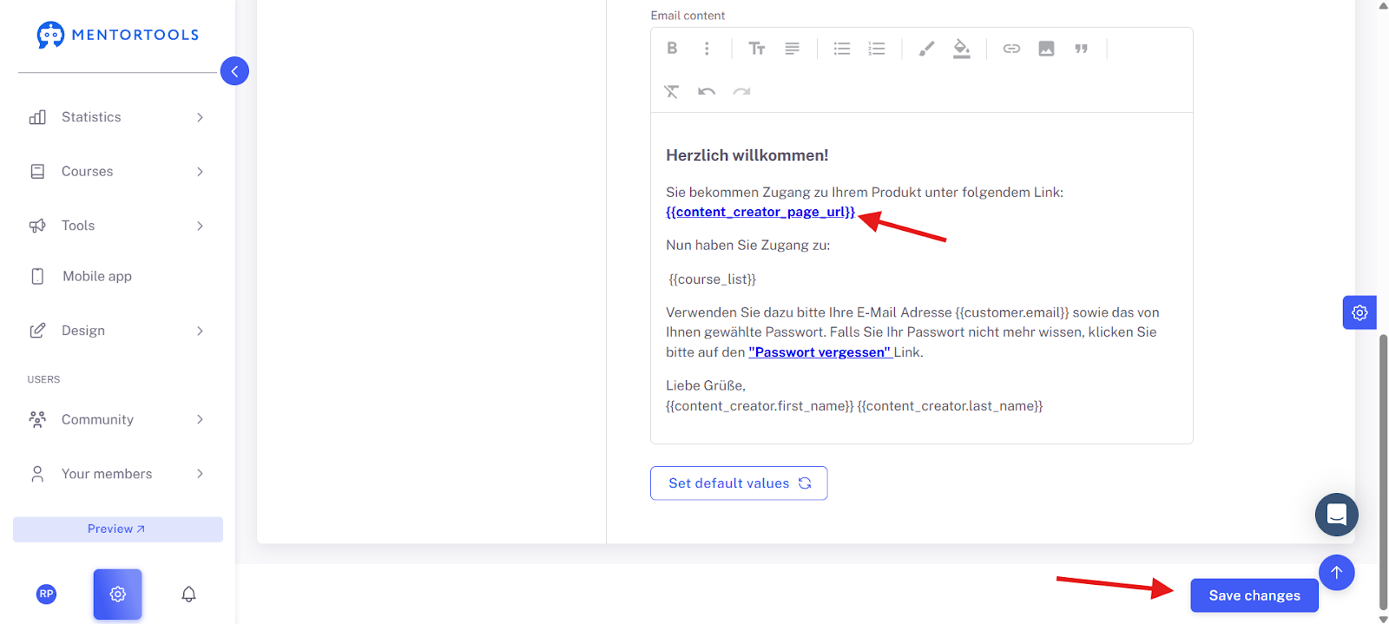The width and height of the screenshot is (1389, 624).
Task: Expand the Community chevron
Action: click(x=200, y=420)
